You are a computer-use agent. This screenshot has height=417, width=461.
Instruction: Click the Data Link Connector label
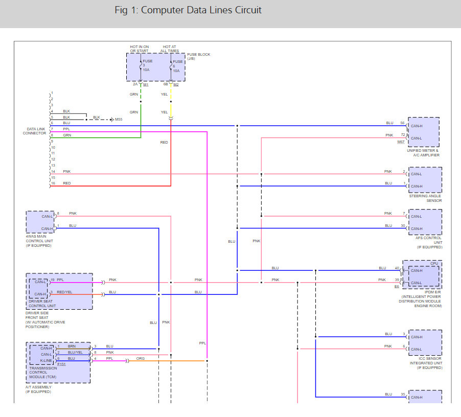pyautogui.click(x=35, y=131)
